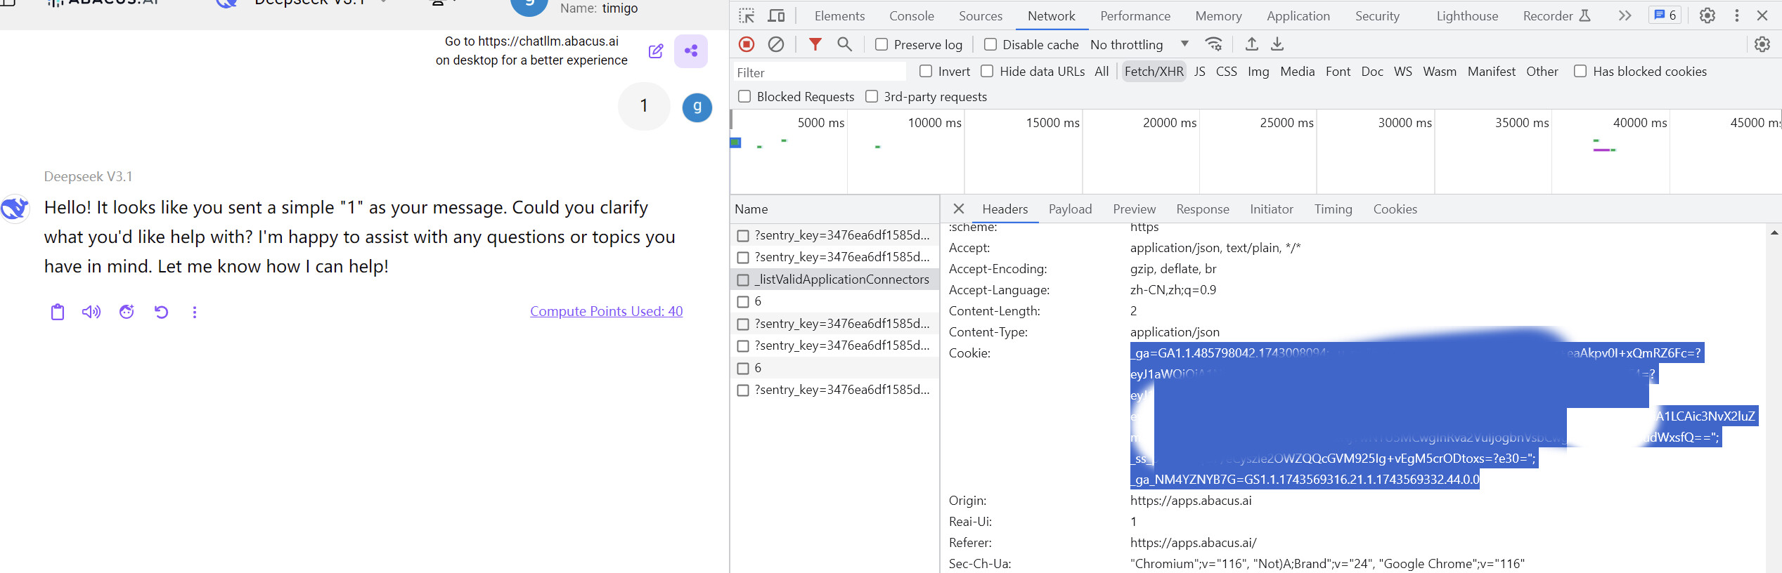Open the No throttling dropdown
The width and height of the screenshot is (1782, 573).
pos(1139,44)
